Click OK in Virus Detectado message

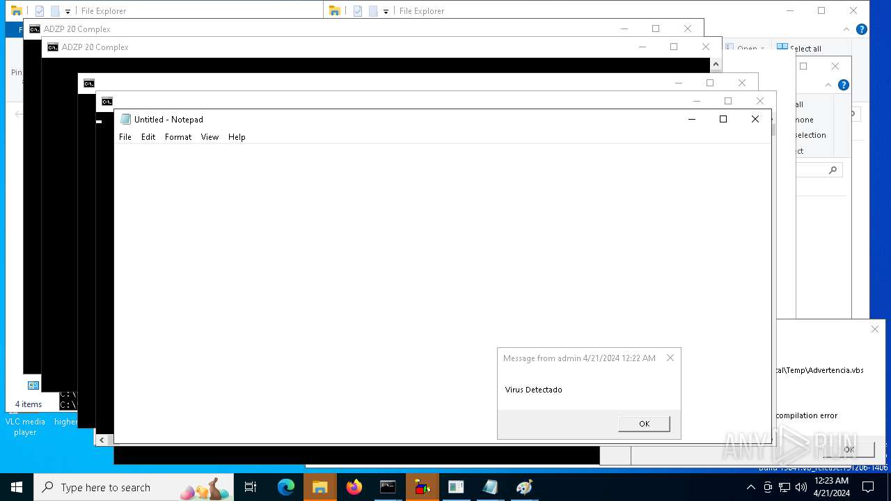(644, 424)
